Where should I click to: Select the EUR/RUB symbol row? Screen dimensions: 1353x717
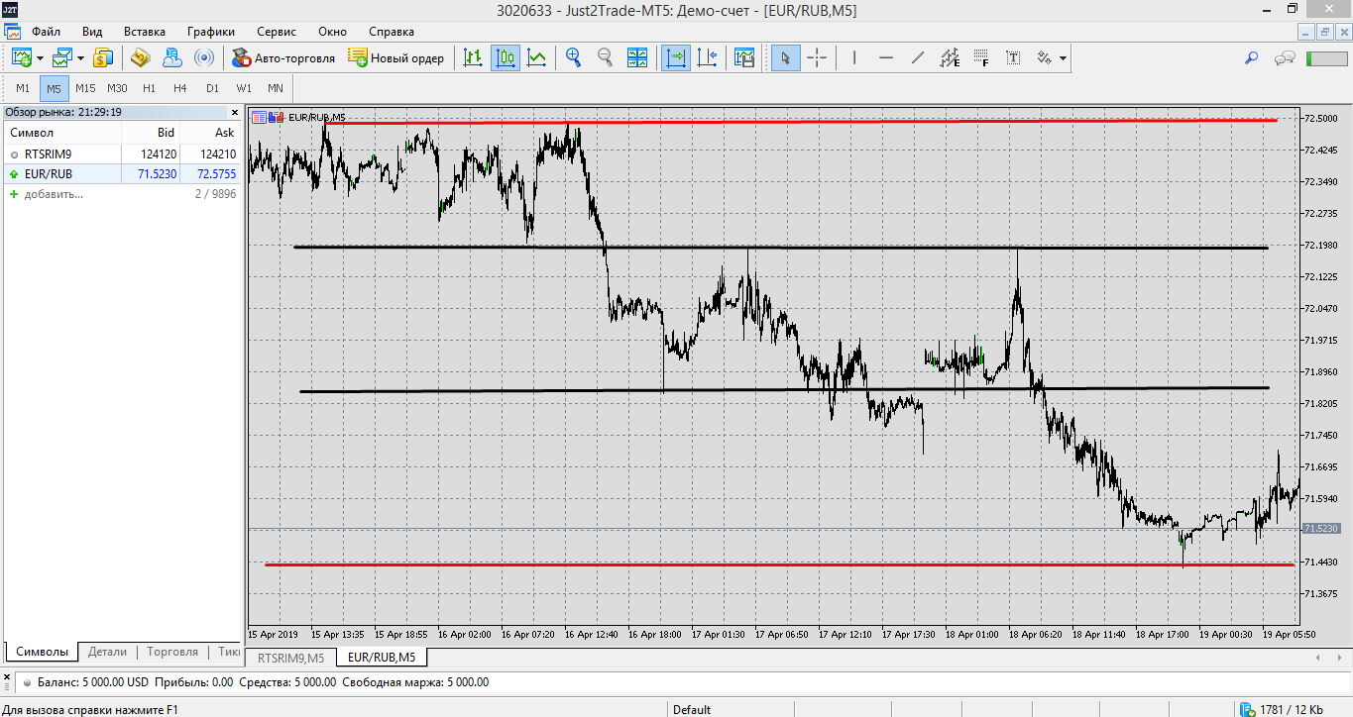[122, 173]
